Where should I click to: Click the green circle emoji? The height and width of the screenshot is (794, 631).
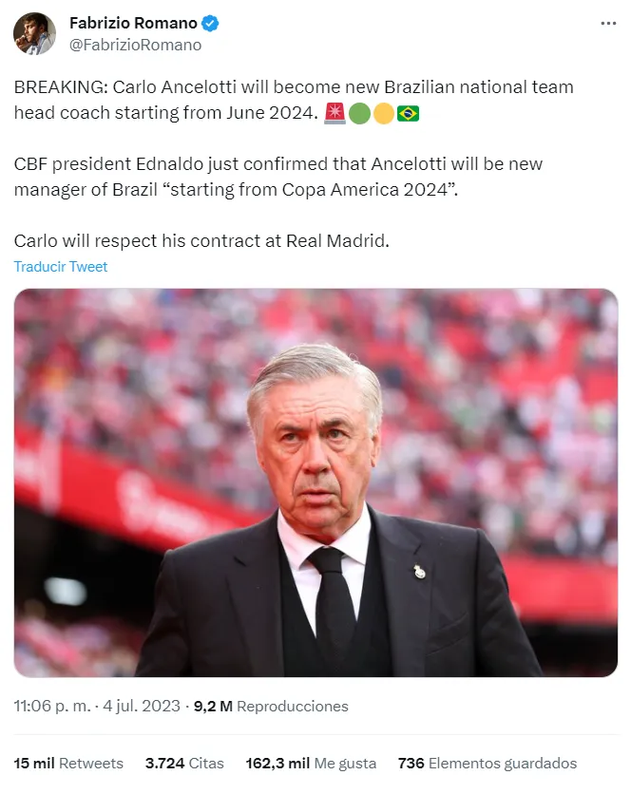click(x=359, y=114)
